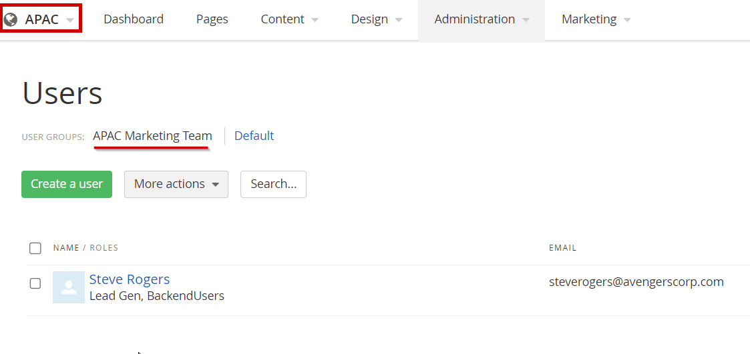
Task: Check the Steve Rogers row checkbox
Action: click(x=35, y=283)
